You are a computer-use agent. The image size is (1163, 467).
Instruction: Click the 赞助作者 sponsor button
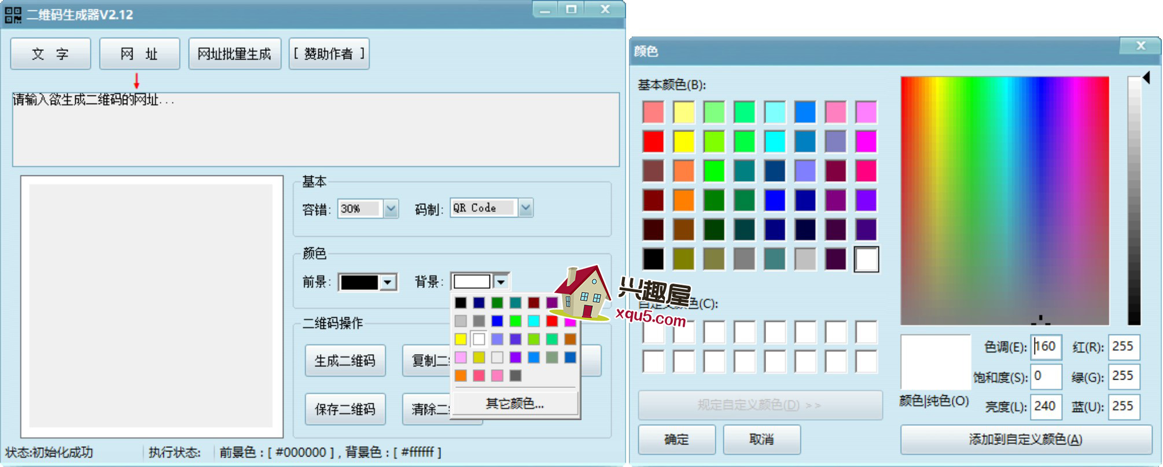329,54
